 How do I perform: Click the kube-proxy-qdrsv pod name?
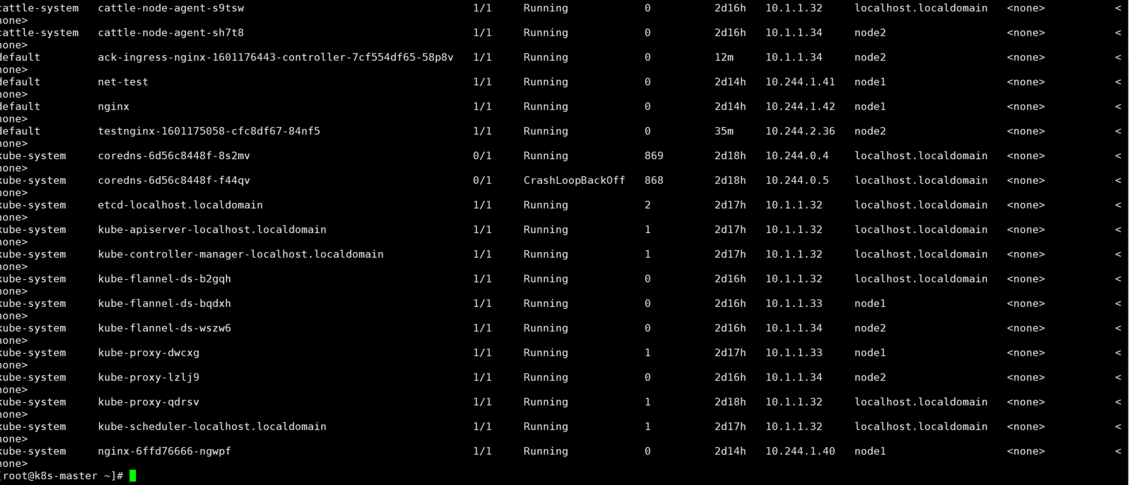coord(148,402)
